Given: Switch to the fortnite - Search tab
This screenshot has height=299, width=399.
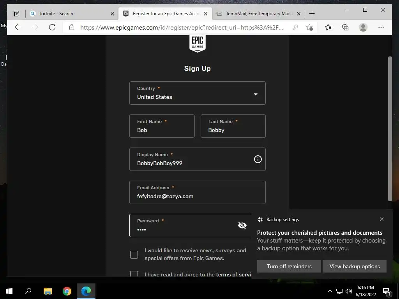Looking at the screenshot, I should pos(72,14).
